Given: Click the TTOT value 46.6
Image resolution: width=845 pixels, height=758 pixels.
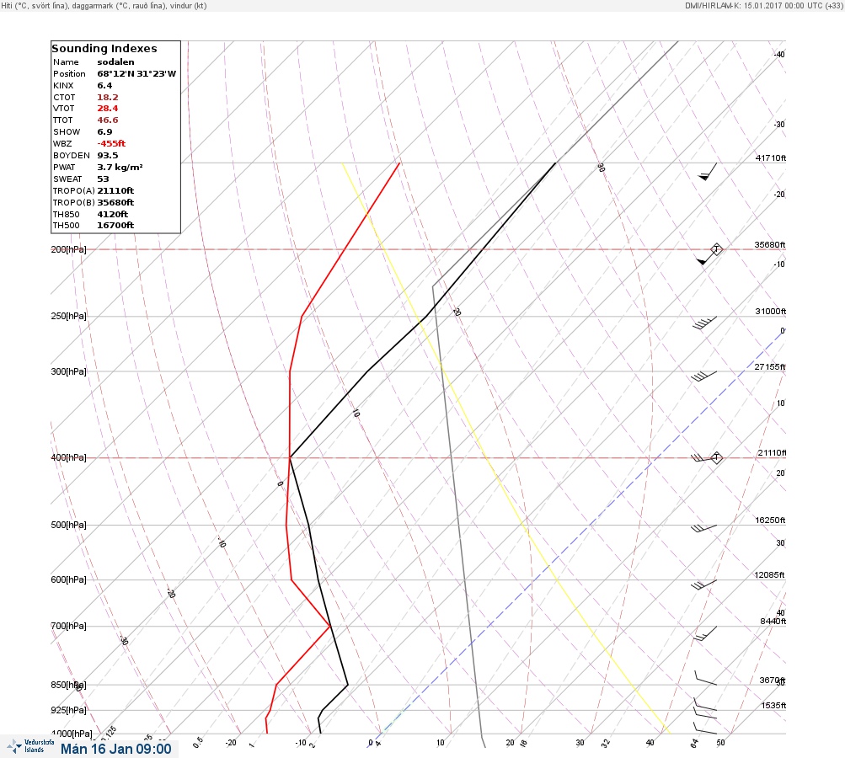Looking at the screenshot, I should (x=108, y=120).
